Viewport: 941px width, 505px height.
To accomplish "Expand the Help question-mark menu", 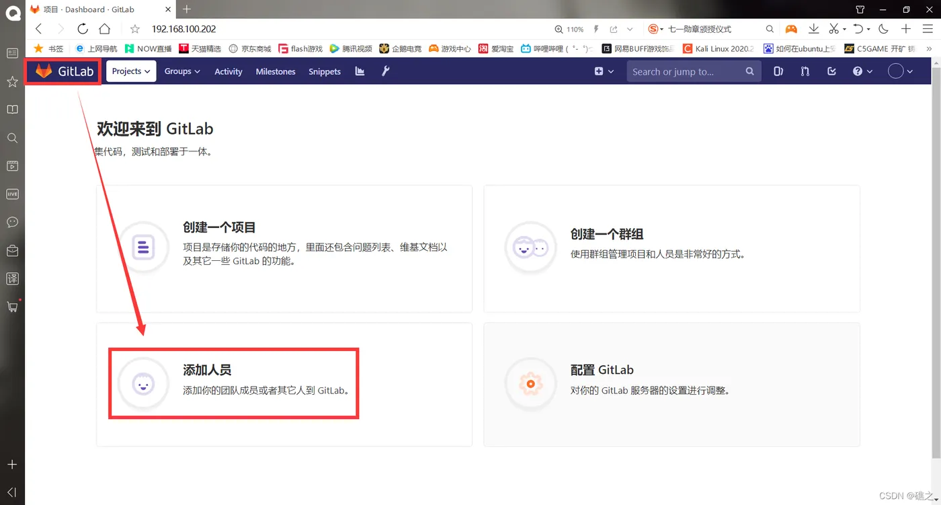I will (862, 71).
